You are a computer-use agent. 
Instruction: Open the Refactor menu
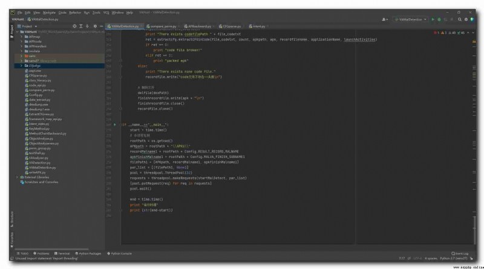[75, 13]
